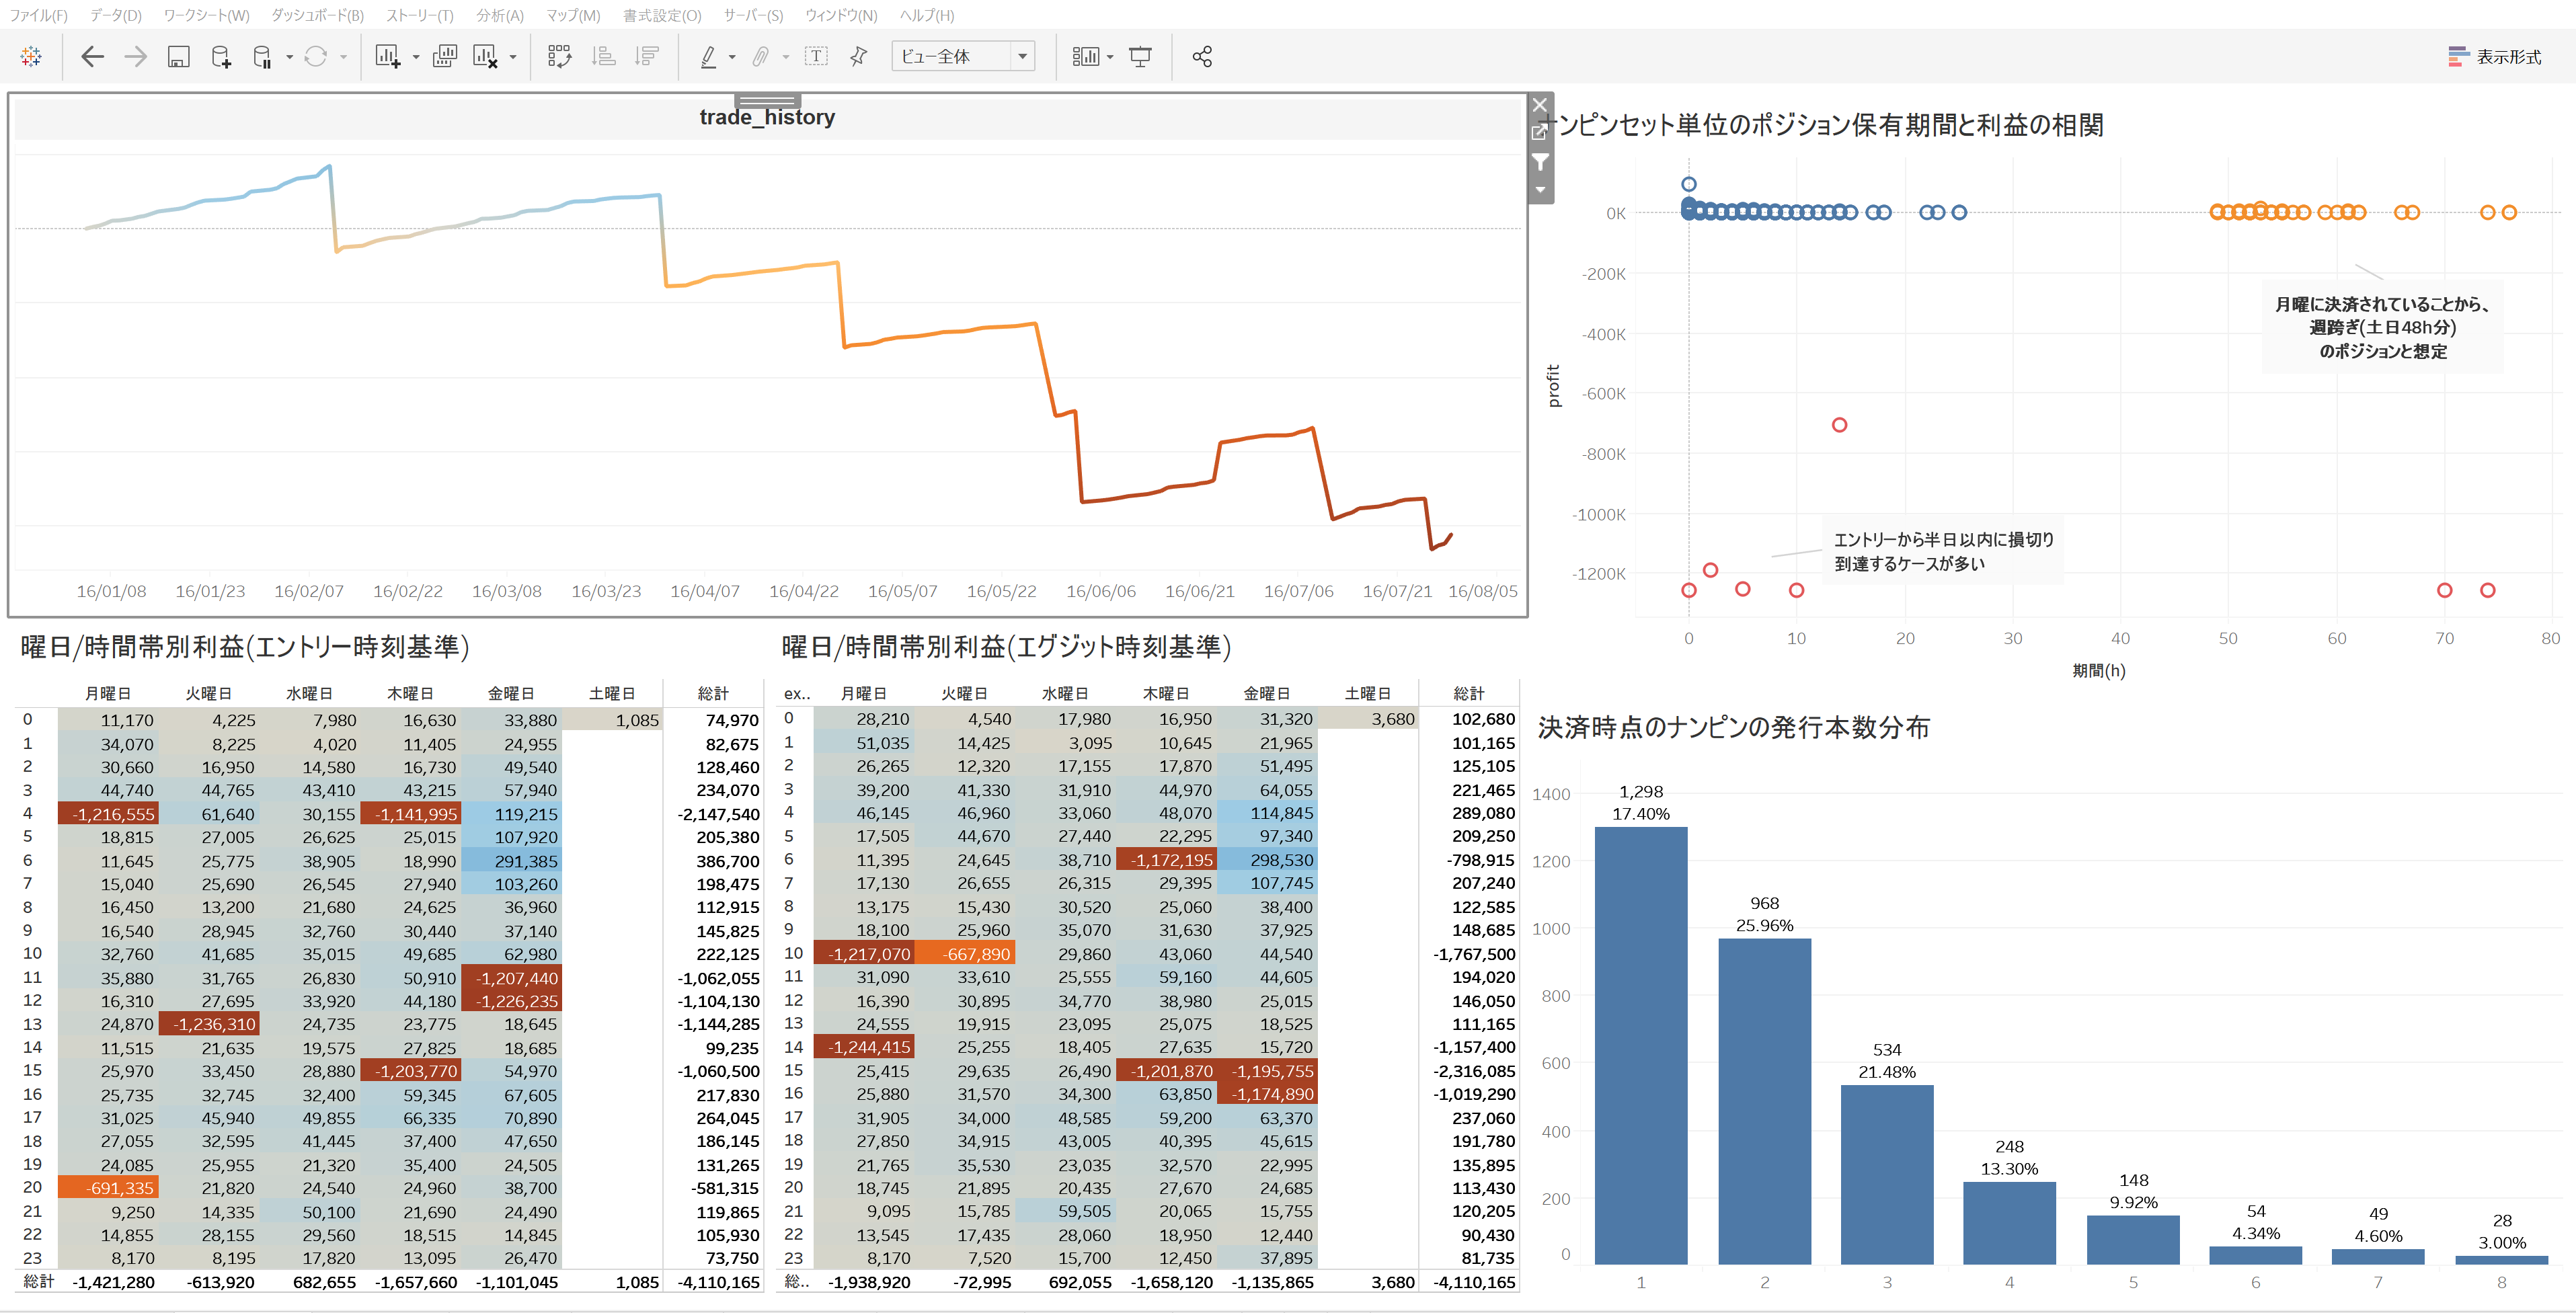This screenshot has width=2576, height=1313.
Task: Duplicate the current sheet icon
Action: (x=444, y=57)
